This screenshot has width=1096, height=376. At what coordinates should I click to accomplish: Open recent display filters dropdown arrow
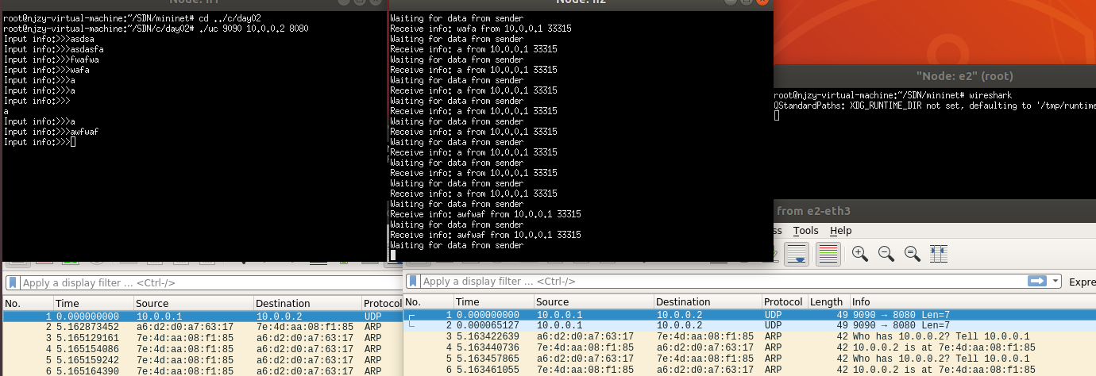pos(1055,281)
